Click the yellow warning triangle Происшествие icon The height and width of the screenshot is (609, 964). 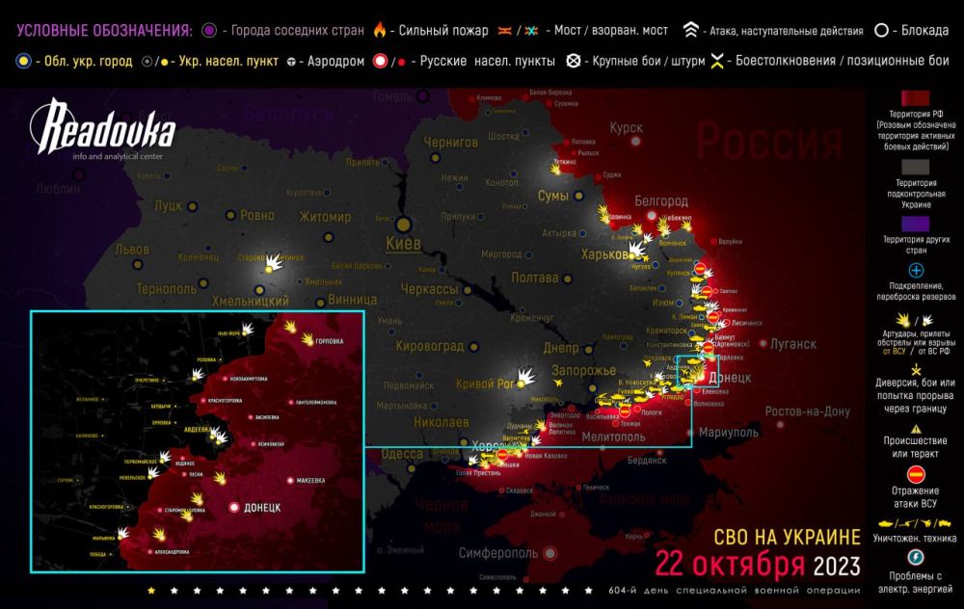917,428
